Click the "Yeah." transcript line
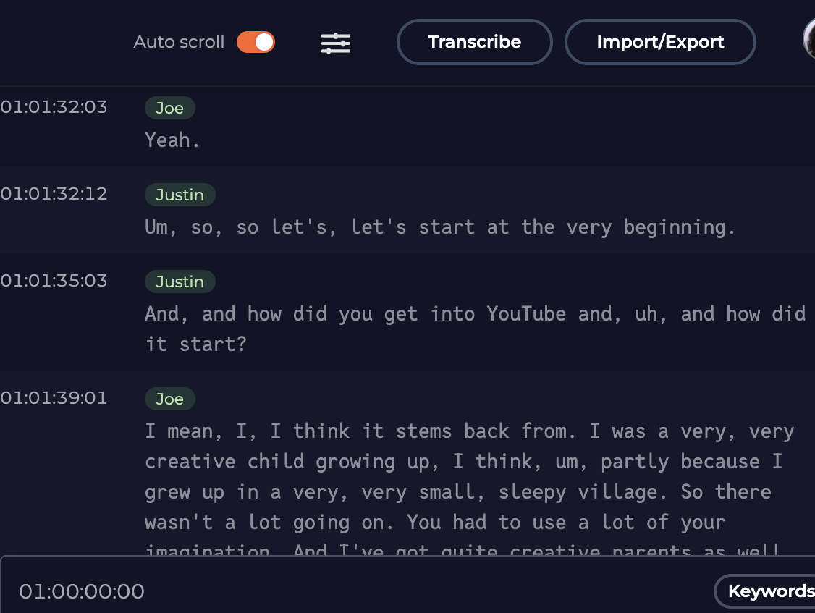The height and width of the screenshot is (613, 815). (172, 140)
